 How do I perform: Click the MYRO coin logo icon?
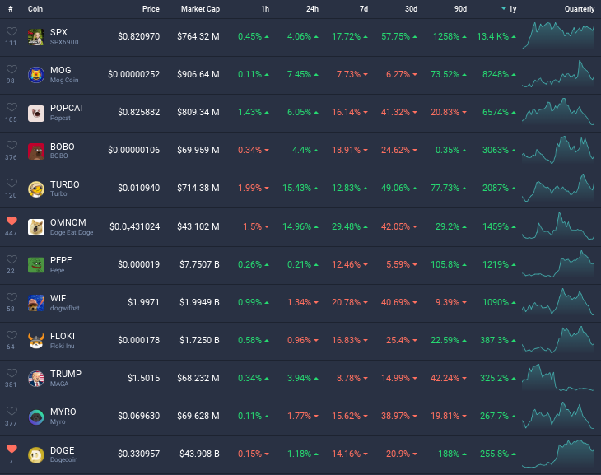pos(36,417)
